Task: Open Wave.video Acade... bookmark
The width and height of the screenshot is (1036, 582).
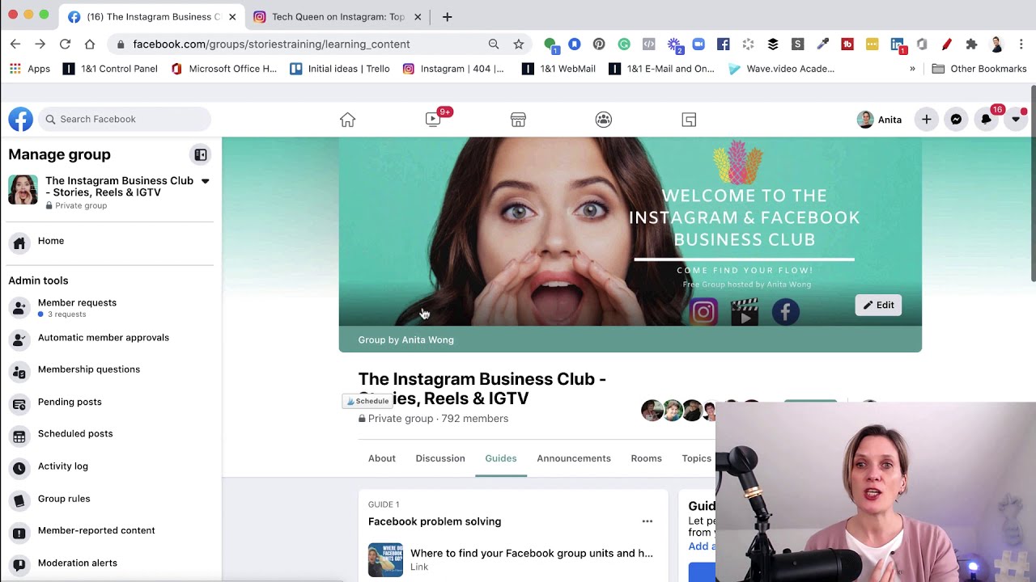Action: [x=781, y=69]
